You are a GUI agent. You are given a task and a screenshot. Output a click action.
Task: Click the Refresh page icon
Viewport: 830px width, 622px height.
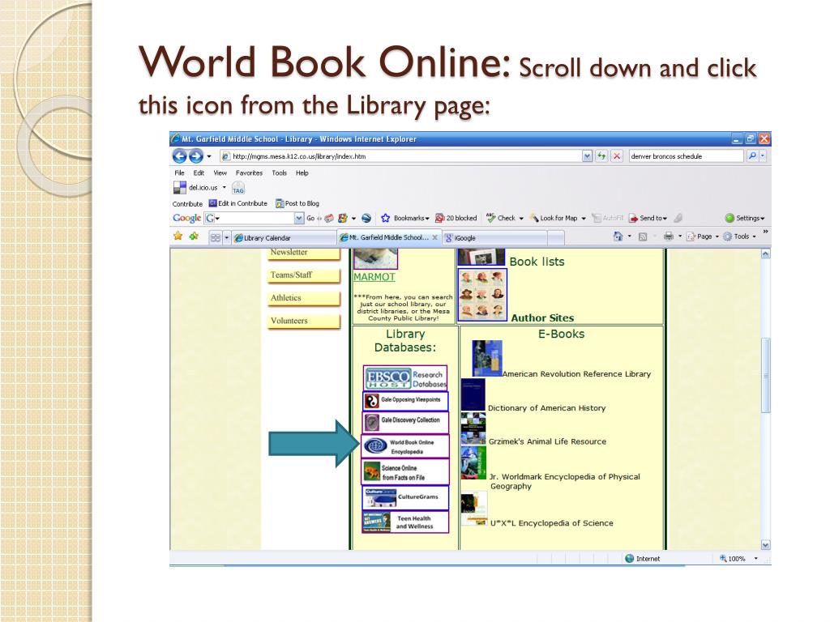pyautogui.click(x=601, y=156)
